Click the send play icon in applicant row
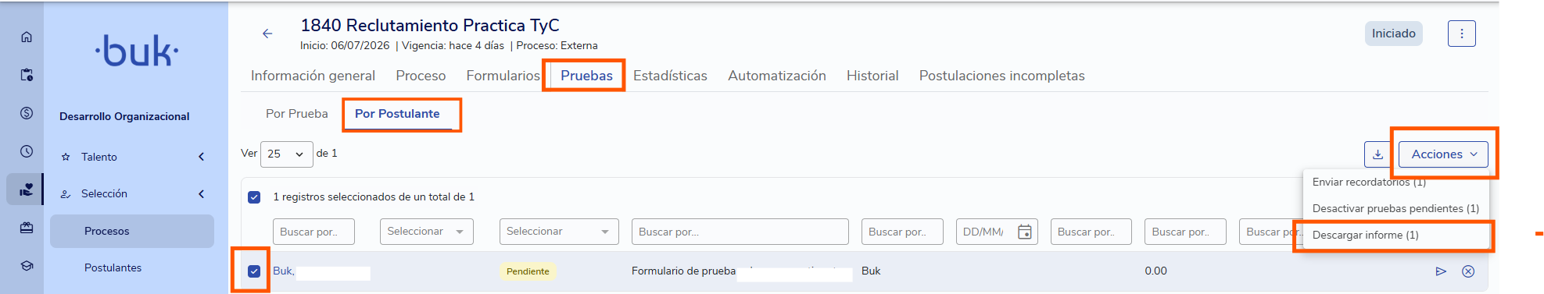This screenshot has width=1544, height=294. pos(1441,271)
